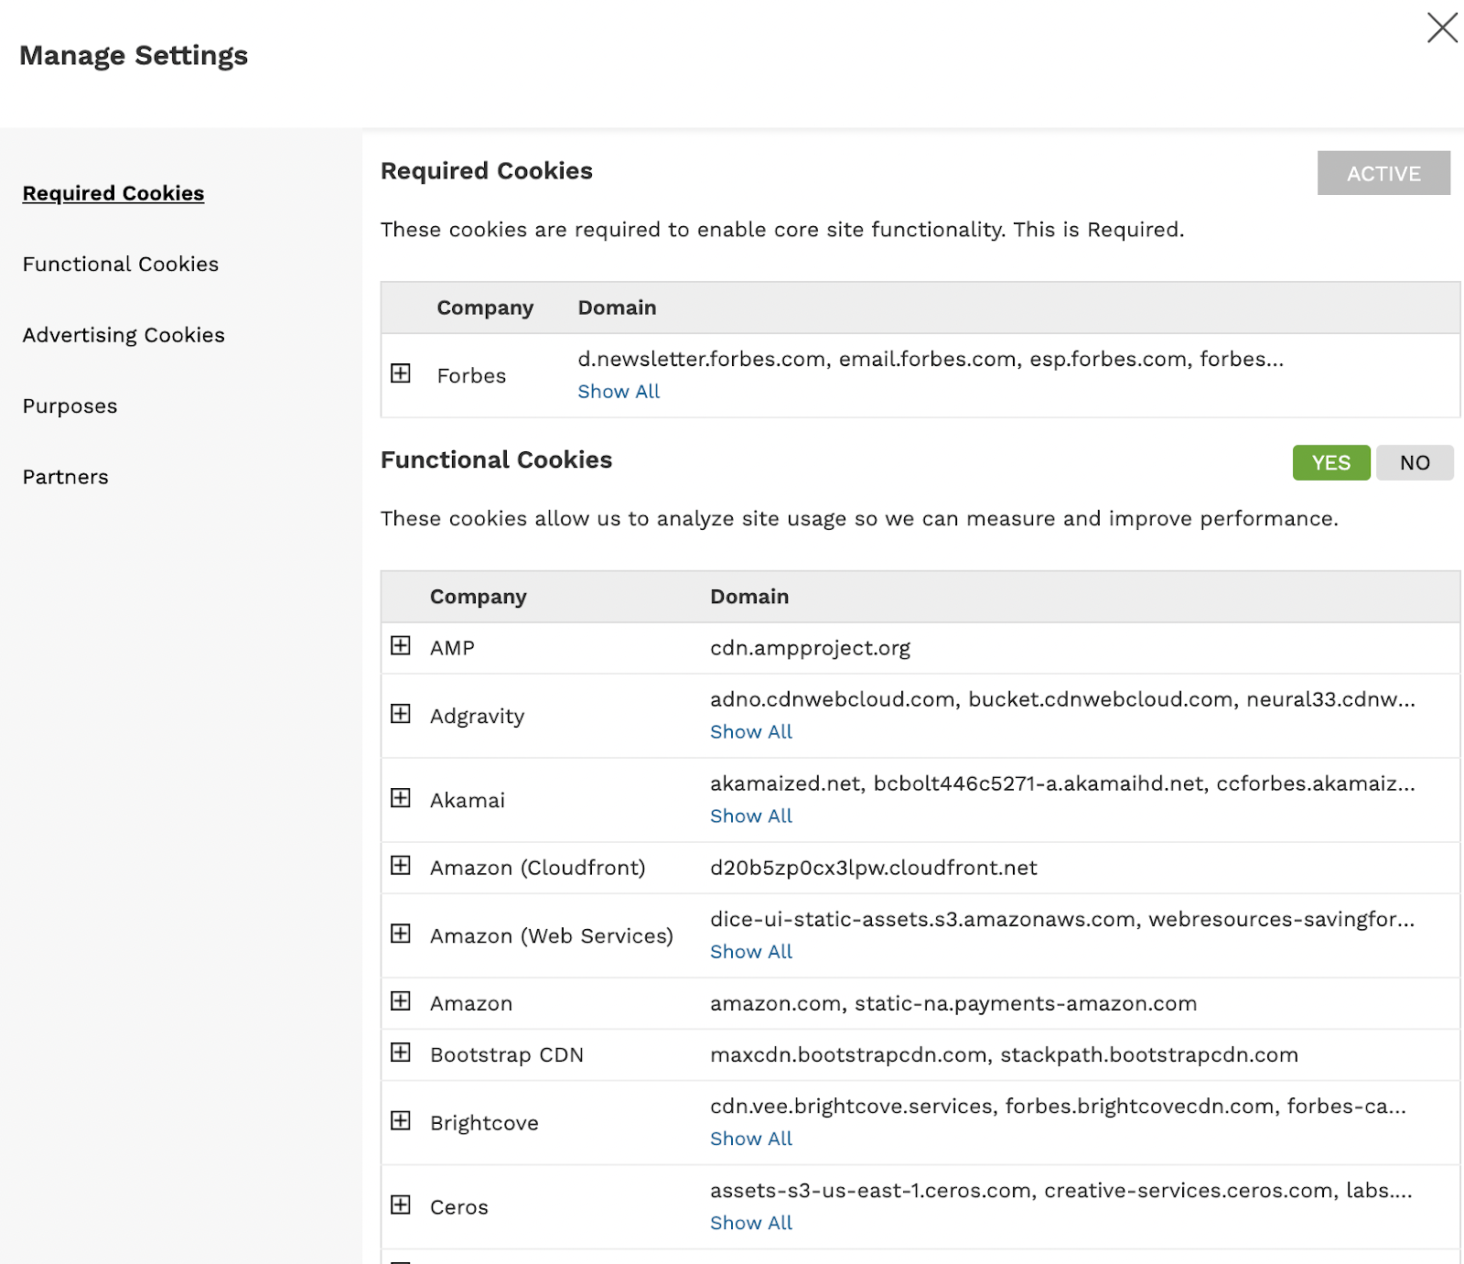Expand the Forbes company row
This screenshot has width=1464, height=1264.
[x=401, y=373]
